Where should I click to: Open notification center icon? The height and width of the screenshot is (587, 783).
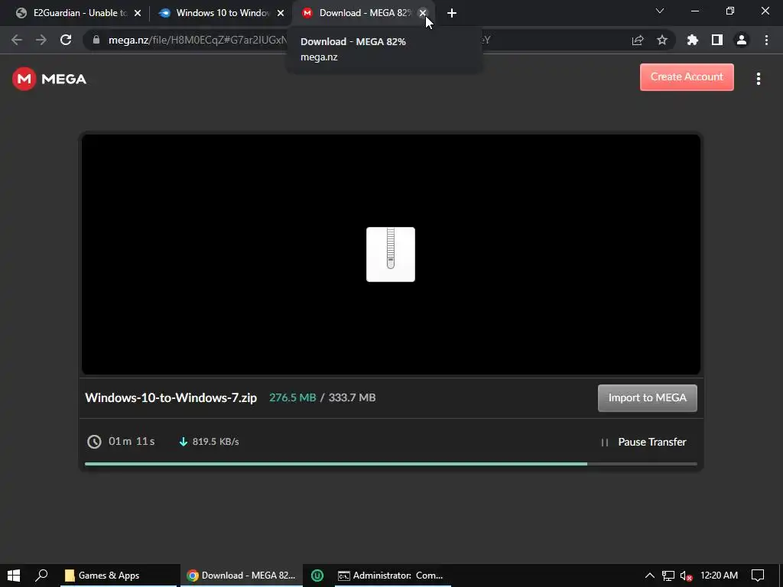pyautogui.click(x=758, y=576)
